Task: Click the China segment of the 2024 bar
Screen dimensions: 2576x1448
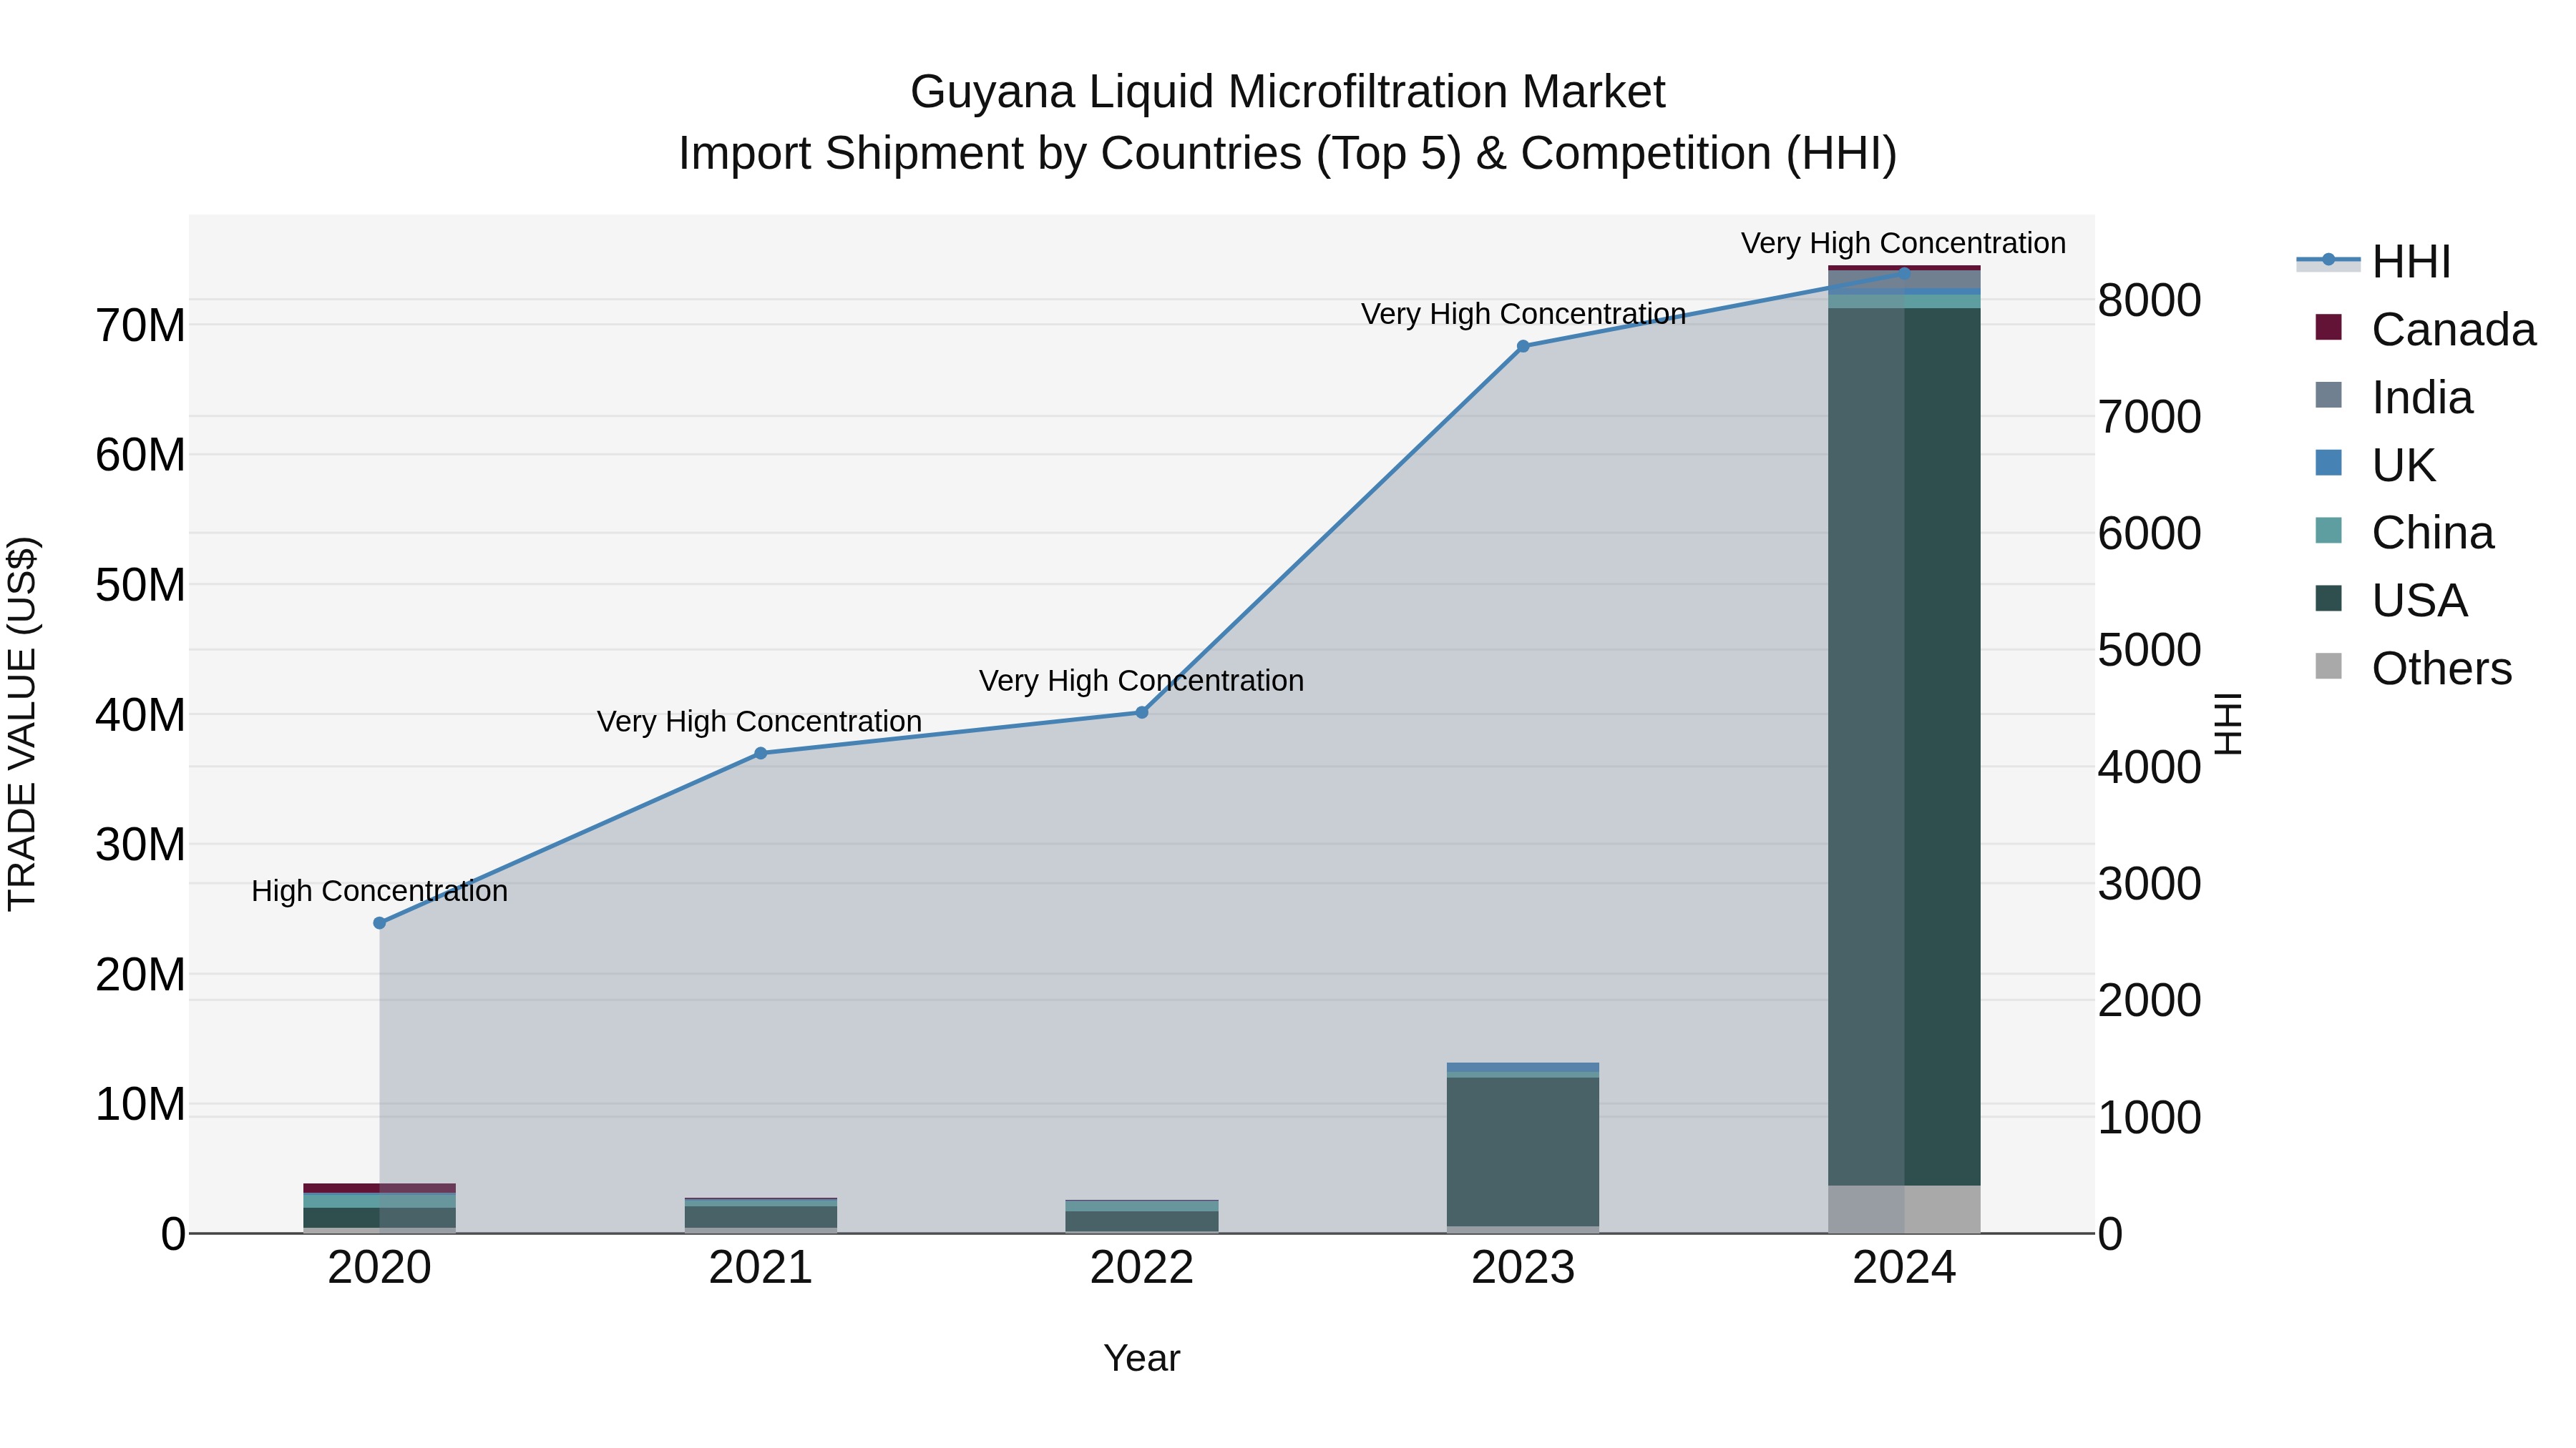Action: (x=1904, y=302)
